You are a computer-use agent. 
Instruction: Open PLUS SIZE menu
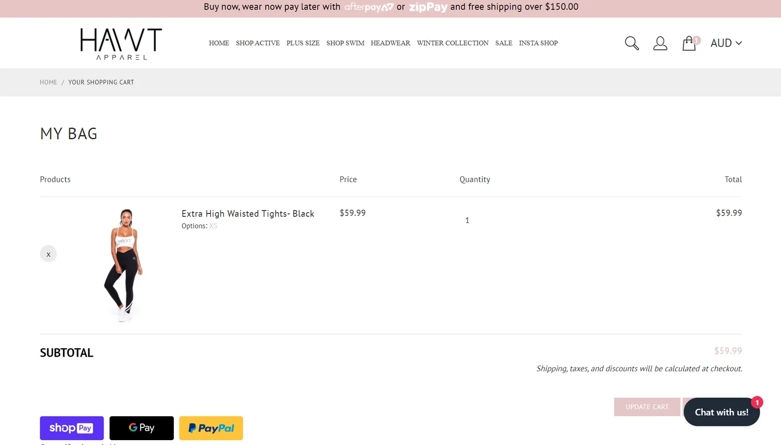[303, 43]
